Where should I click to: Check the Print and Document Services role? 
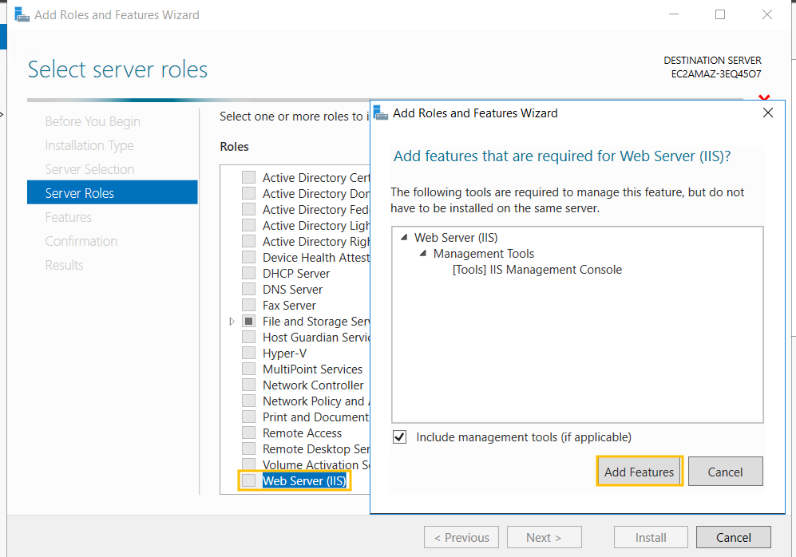(249, 417)
